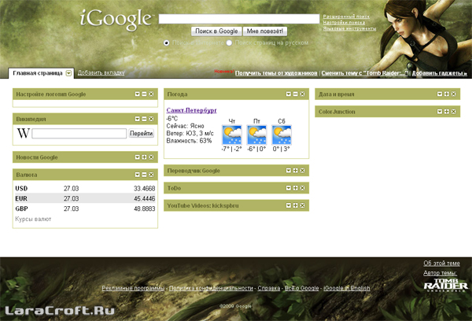Click Перейти button in Wikipedia gadget
Image resolution: width=472 pixels, height=321 pixels.
[x=141, y=133]
